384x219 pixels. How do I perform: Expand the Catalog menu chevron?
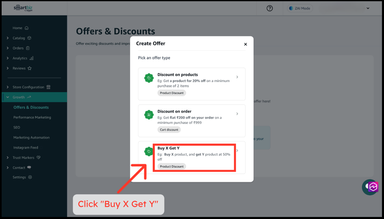coord(8,38)
